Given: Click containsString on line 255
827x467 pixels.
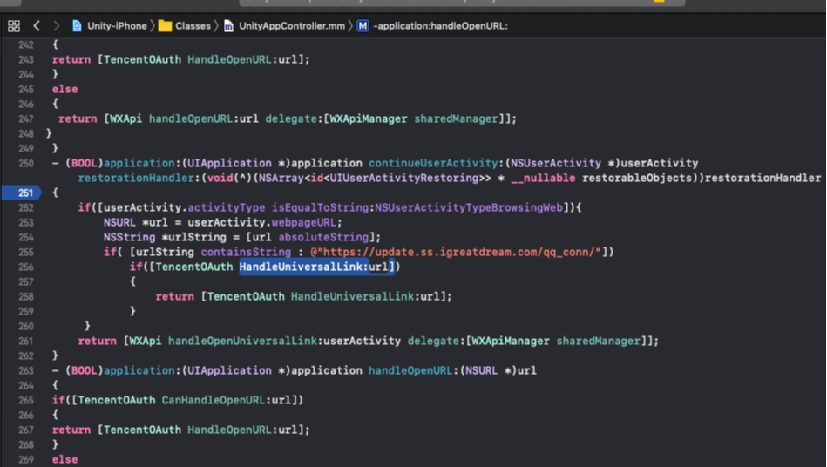Looking at the screenshot, I should click(246, 252).
